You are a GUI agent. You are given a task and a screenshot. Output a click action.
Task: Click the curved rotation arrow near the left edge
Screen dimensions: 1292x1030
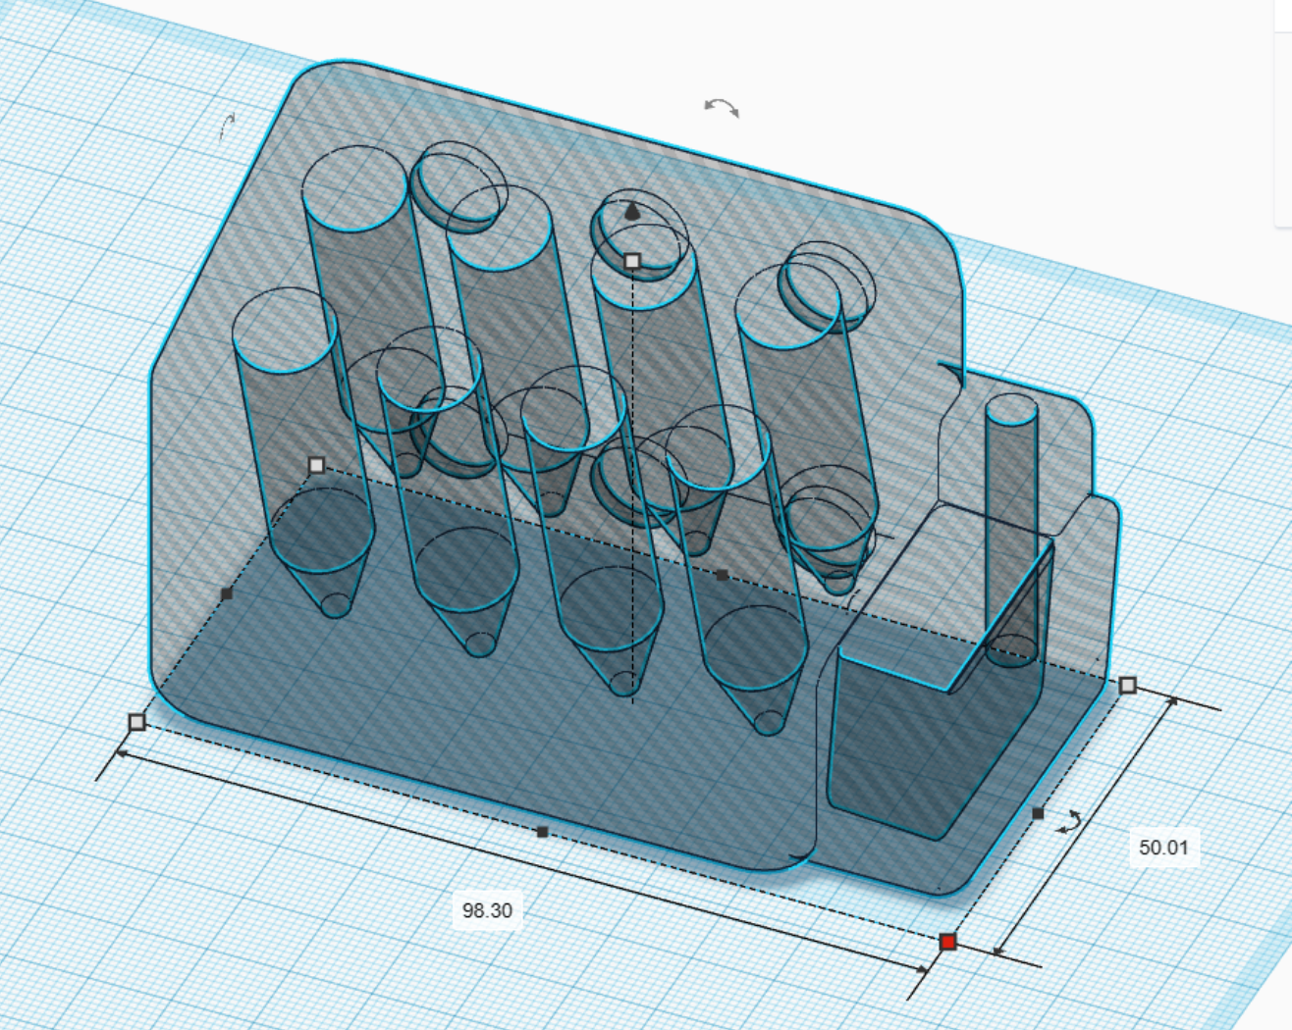tap(228, 128)
